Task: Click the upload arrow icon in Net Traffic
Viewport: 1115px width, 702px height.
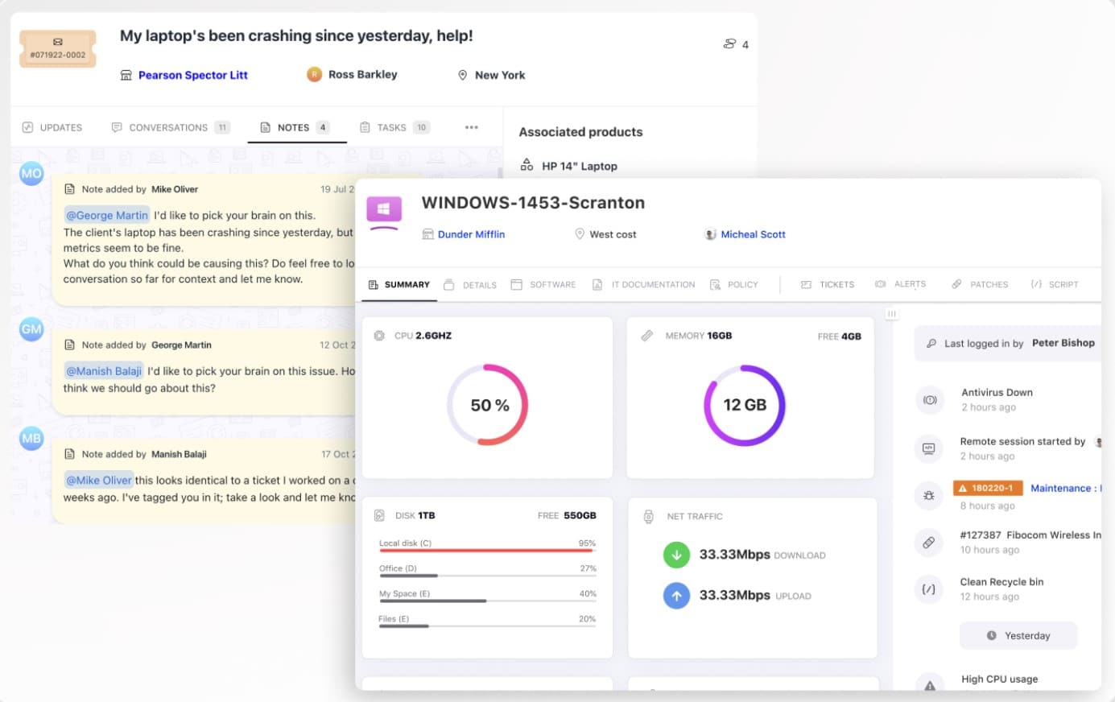Action: 676,596
